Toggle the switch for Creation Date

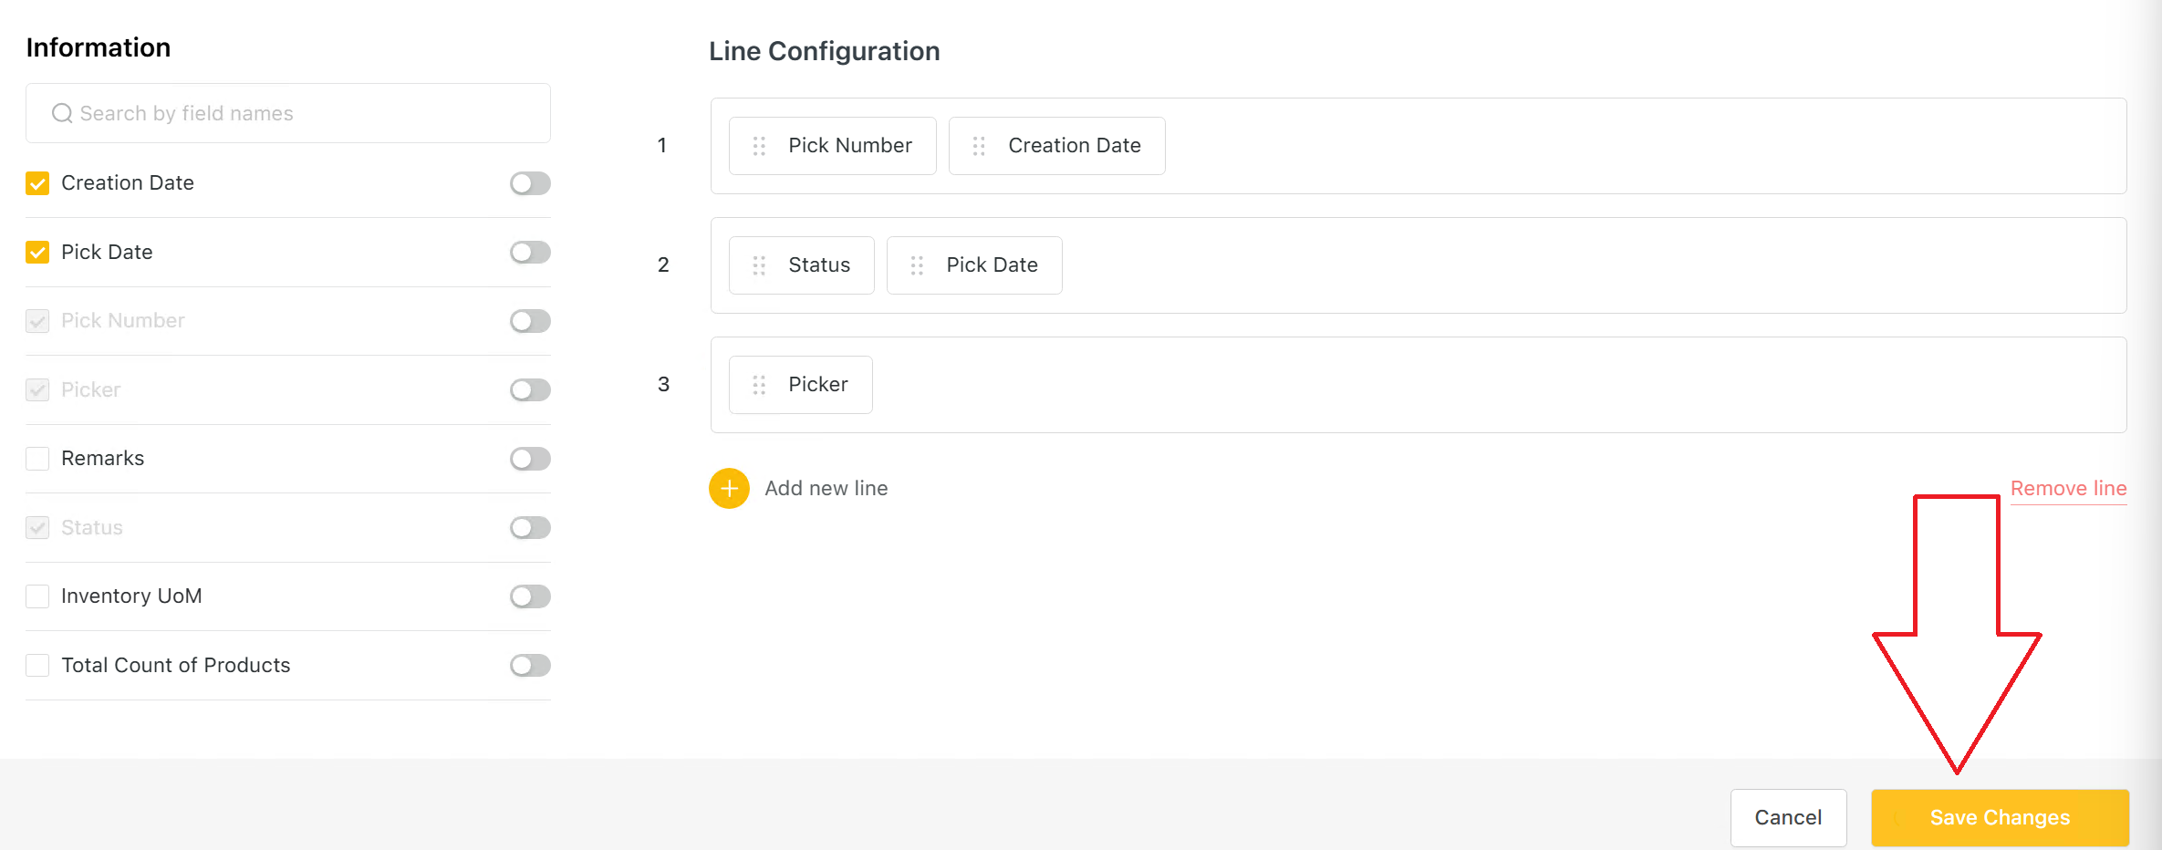coord(530,183)
